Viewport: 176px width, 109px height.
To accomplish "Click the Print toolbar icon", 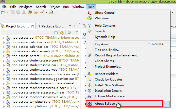I will coord(24,12).
